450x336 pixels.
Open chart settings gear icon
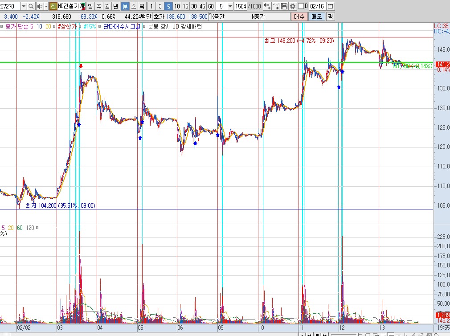pyautogui.click(x=292, y=6)
